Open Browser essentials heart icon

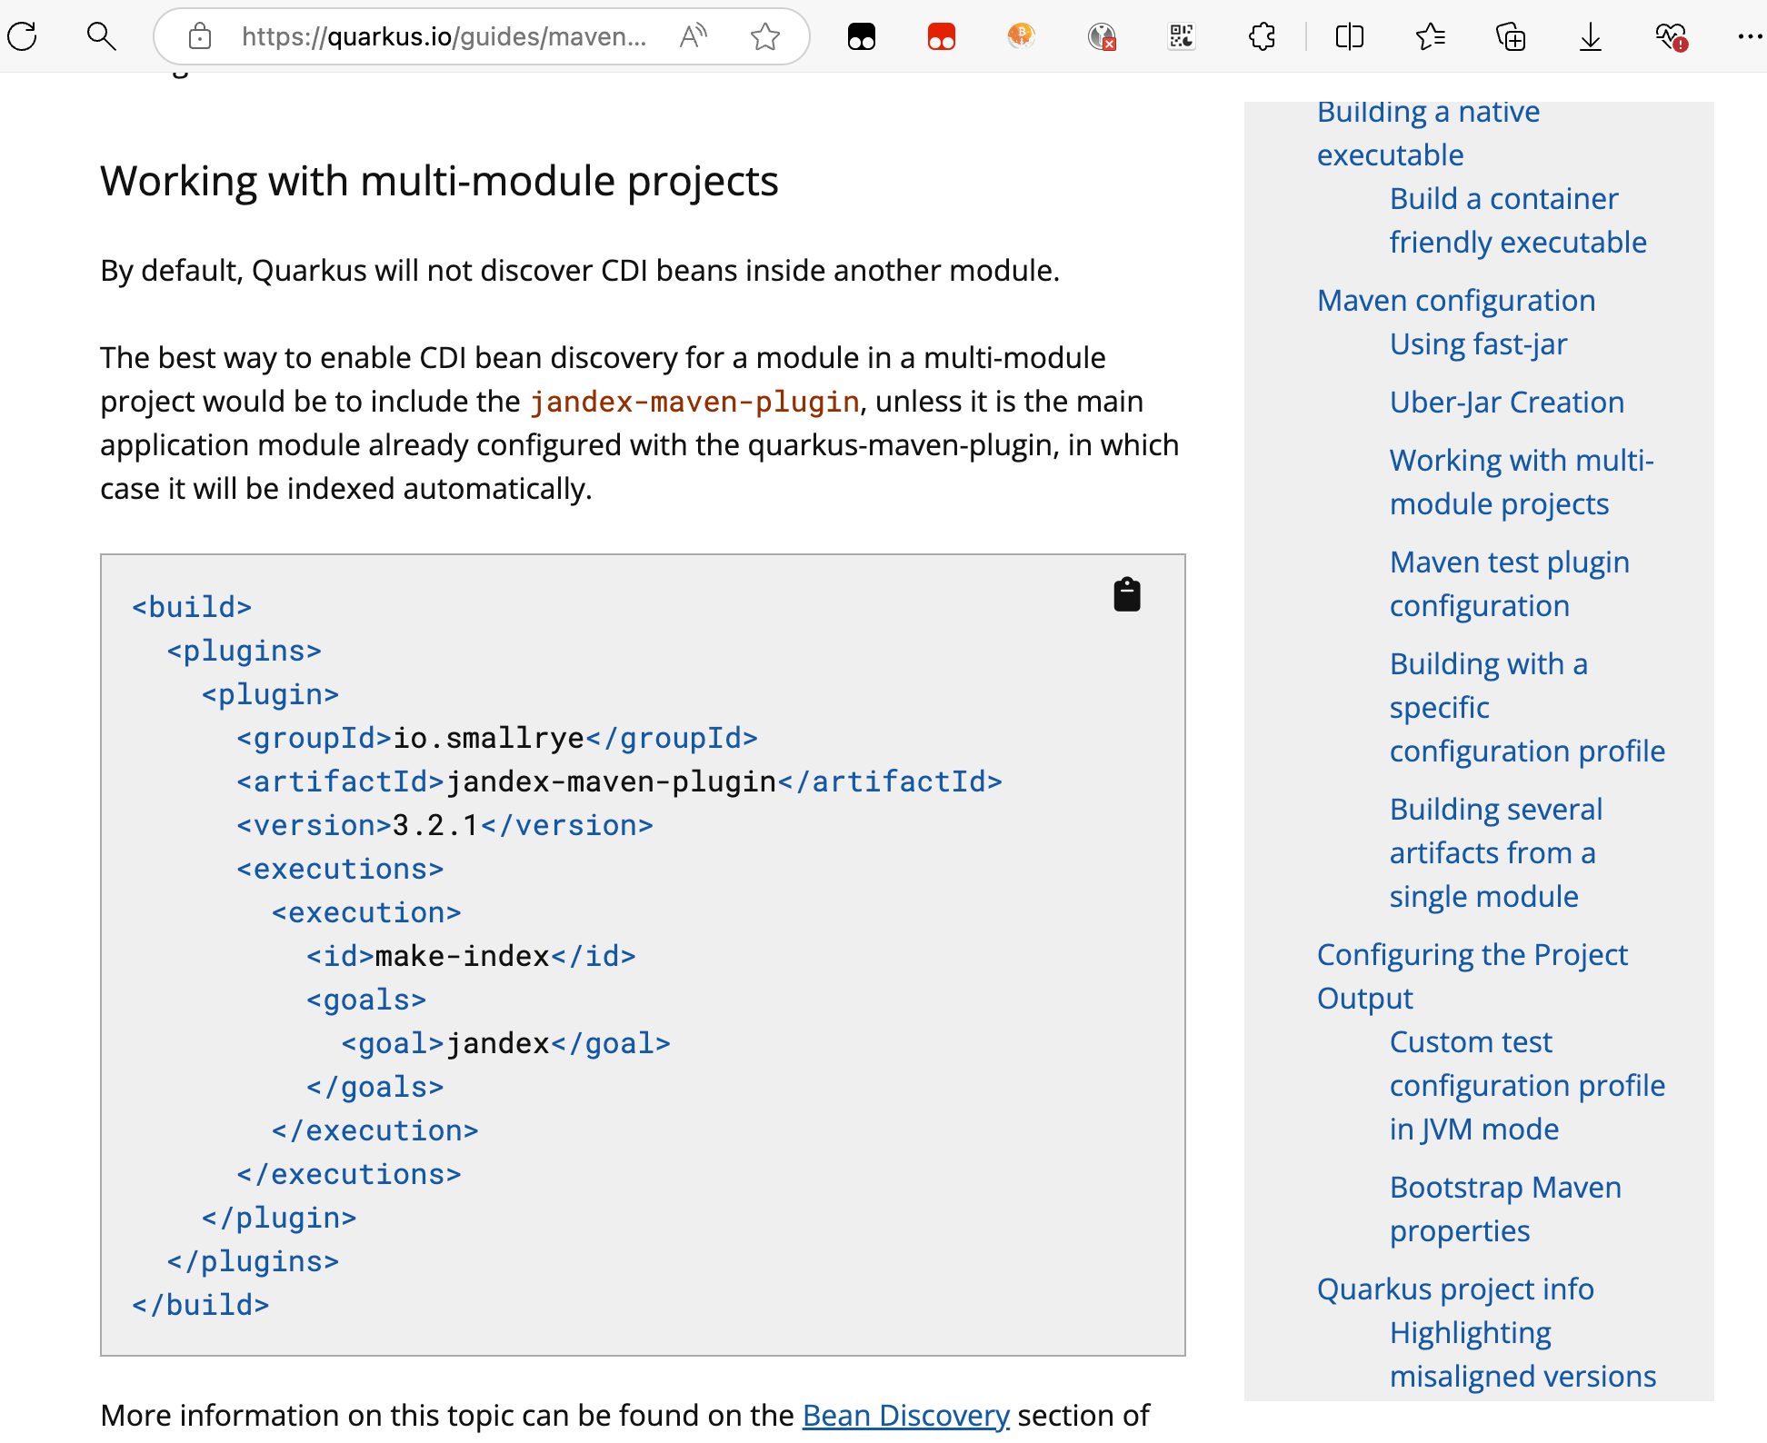1670,36
